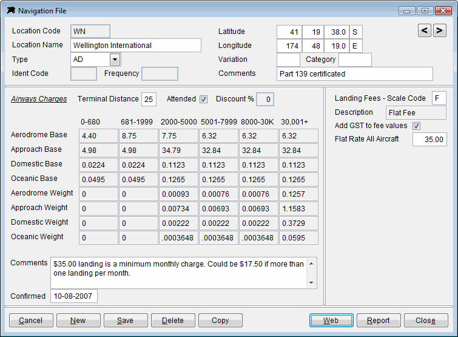Select Oceanic Base 8000-30K cell 0.1265
The width and height of the screenshot is (458, 337).
258,180
